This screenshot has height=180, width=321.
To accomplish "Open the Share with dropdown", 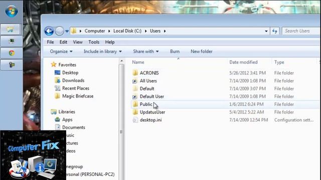I will tap(146, 51).
